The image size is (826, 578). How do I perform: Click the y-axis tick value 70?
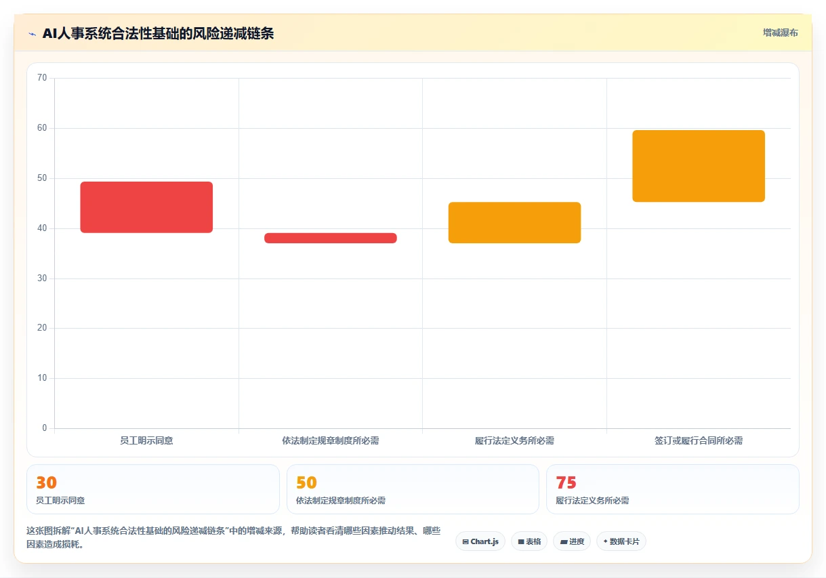[x=42, y=78]
